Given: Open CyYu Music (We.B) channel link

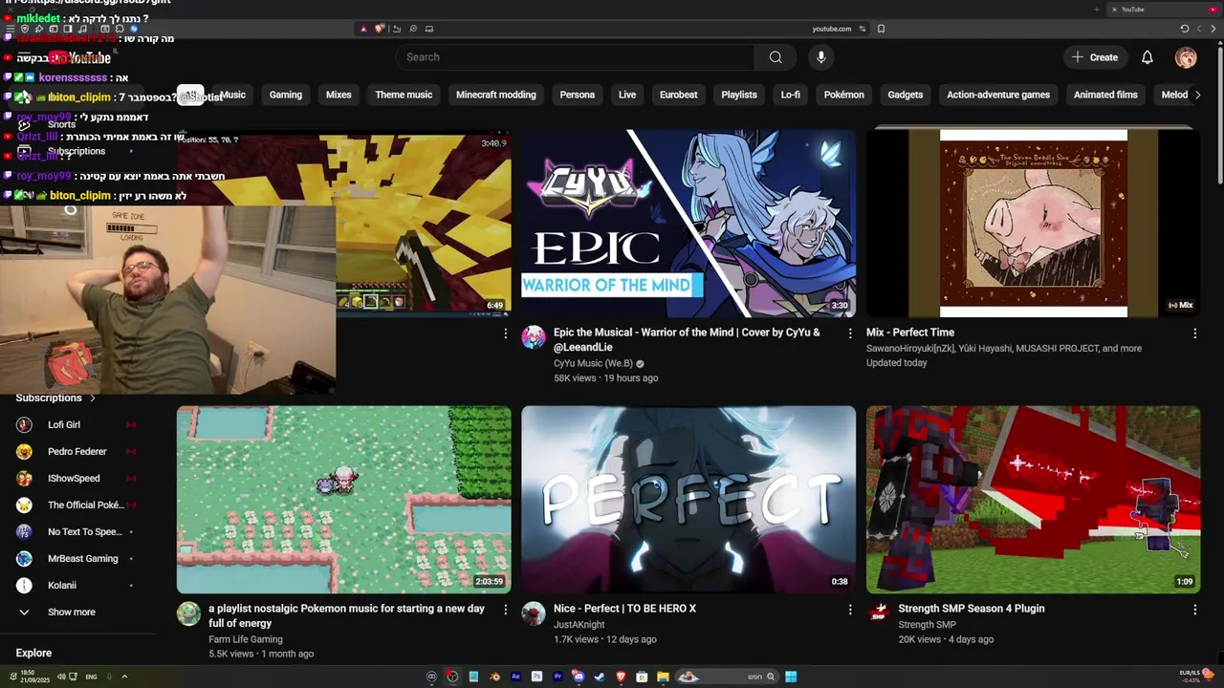Looking at the screenshot, I should (x=593, y=363).
